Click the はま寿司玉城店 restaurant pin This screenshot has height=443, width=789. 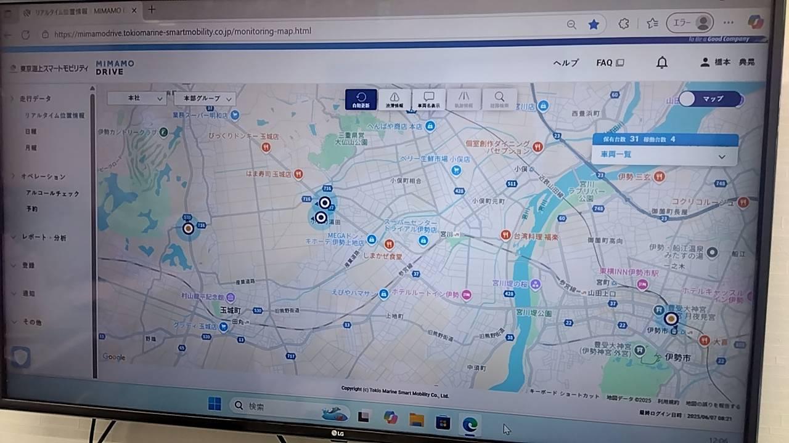(298, 174)
